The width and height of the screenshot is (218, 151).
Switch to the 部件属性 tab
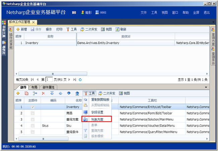[x=48, y=87]
